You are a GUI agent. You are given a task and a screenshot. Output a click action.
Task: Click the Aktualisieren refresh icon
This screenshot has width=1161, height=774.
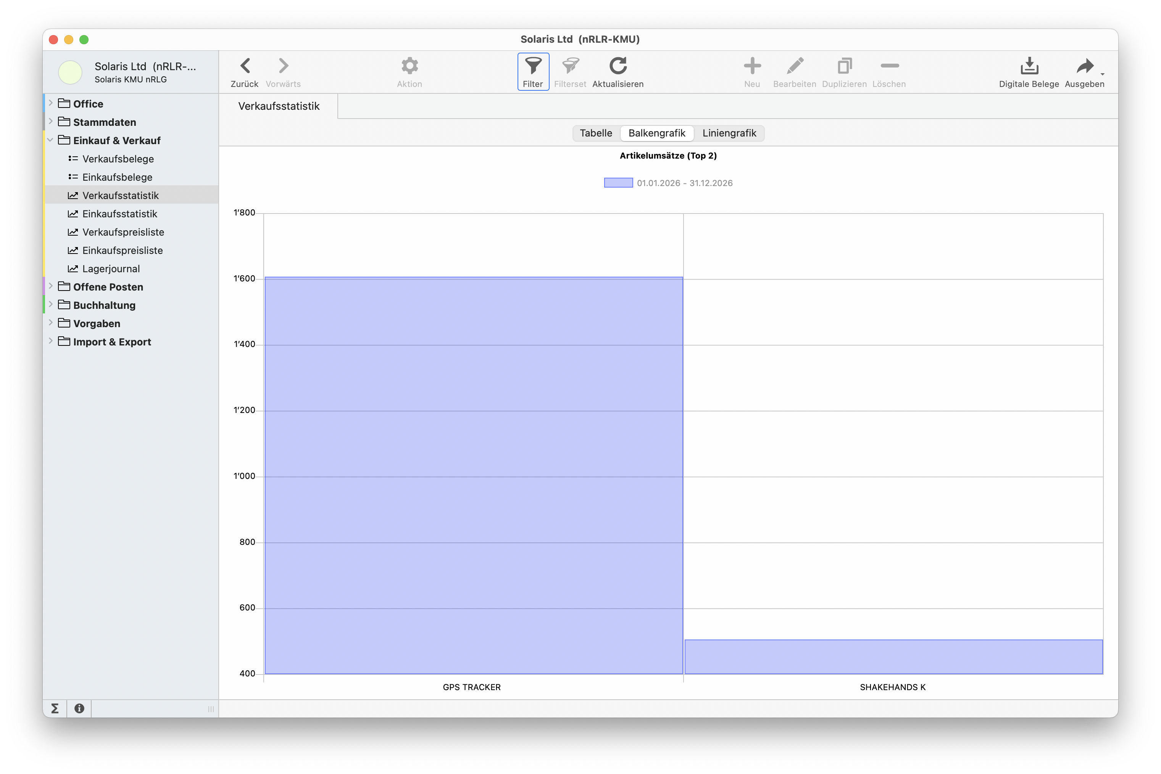pyautogui.click(x=618, y=66)
